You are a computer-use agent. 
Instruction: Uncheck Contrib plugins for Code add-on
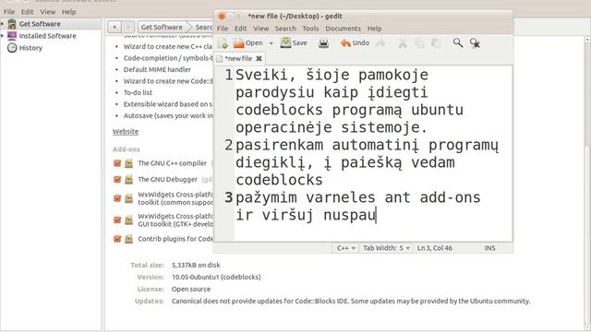click(x=117, y=239)
